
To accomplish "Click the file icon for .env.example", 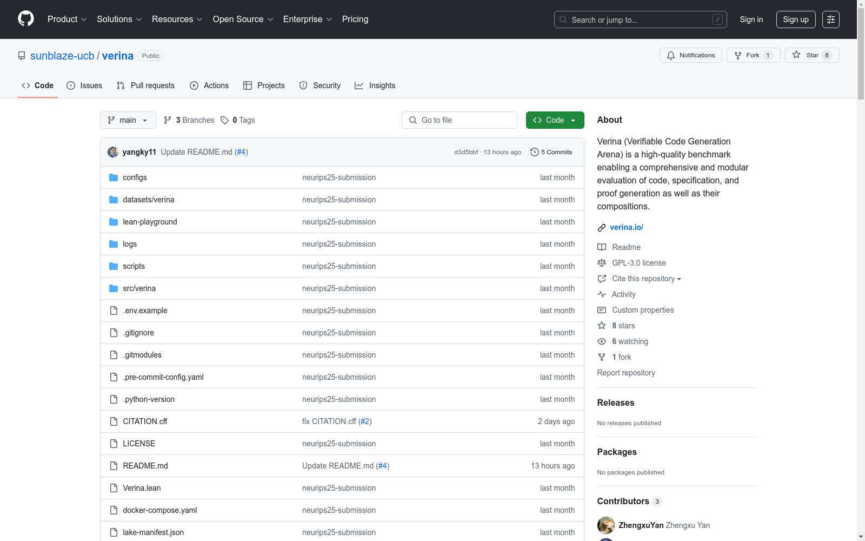I will [114, 311].
